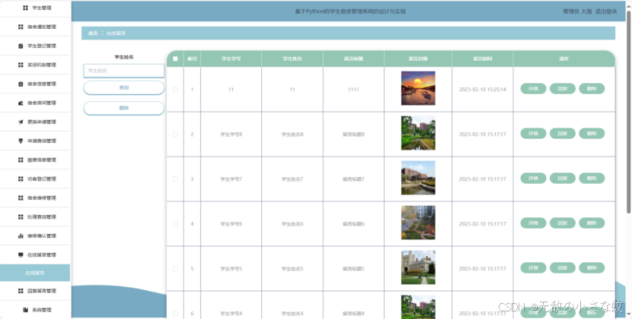Click the icon beside 系统管理
This screenshot has width=632, height=319.
[25, 310]
